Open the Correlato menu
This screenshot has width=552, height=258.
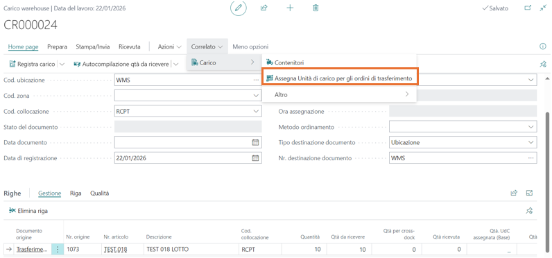tap(207, 46)
